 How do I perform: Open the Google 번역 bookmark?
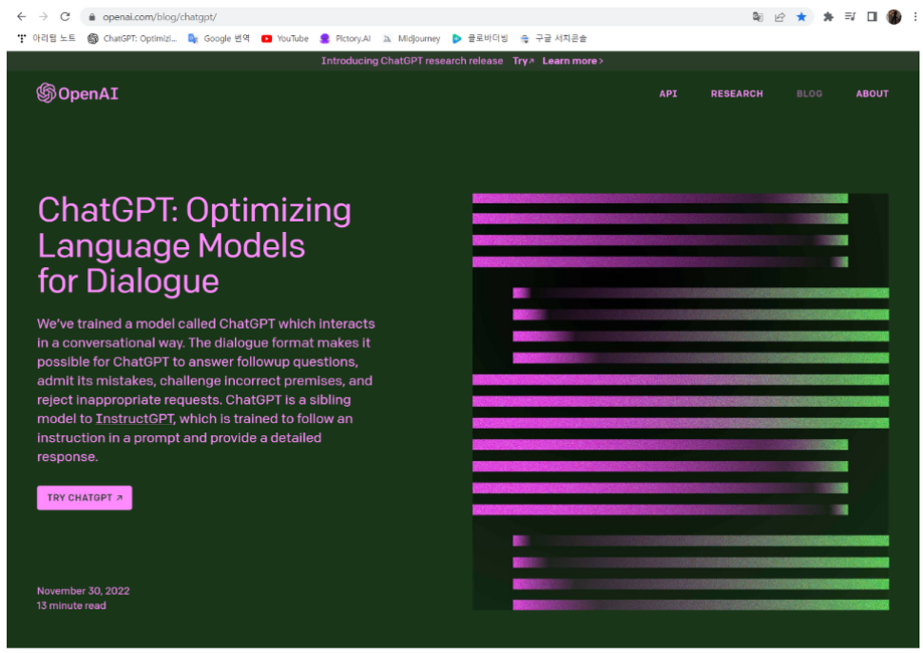click(x=219, y=38)
